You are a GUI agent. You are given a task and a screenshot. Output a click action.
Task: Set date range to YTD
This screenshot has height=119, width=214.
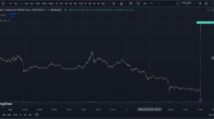(x=15, y=115)
